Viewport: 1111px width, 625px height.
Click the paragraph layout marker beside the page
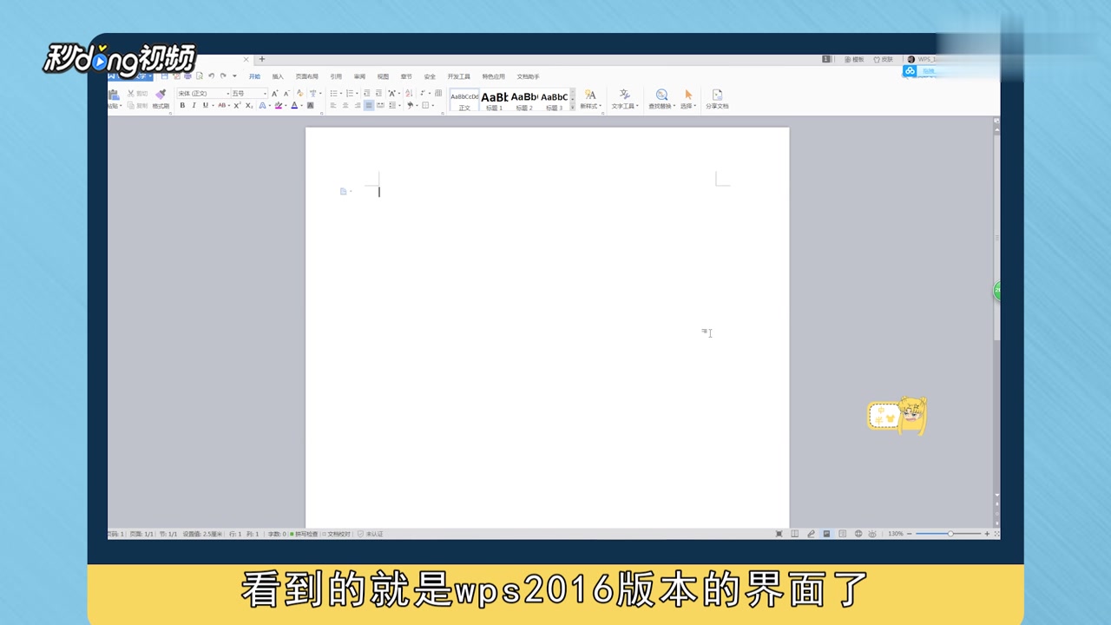(344, 191)
